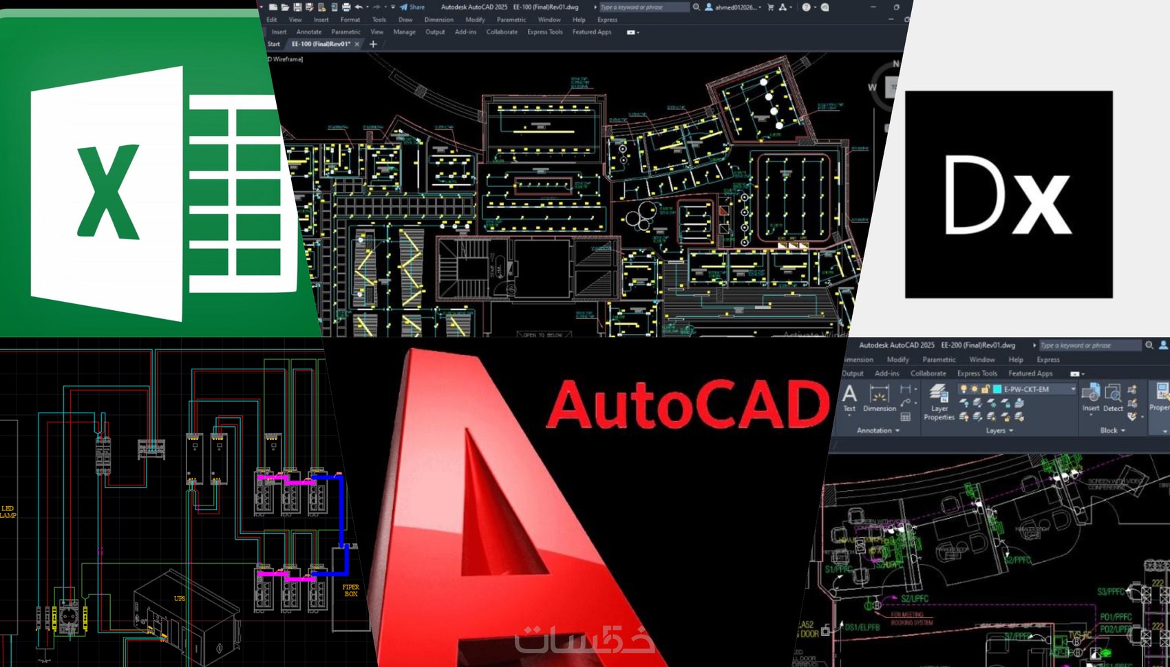Open the workspace switcher dropdown in EE-100 ribbon
This screenshot has height=667, width=1170.
[x=632, y=32]
